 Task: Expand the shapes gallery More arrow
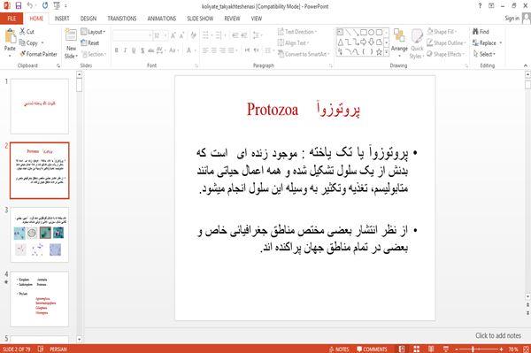[x=387, y=52]
